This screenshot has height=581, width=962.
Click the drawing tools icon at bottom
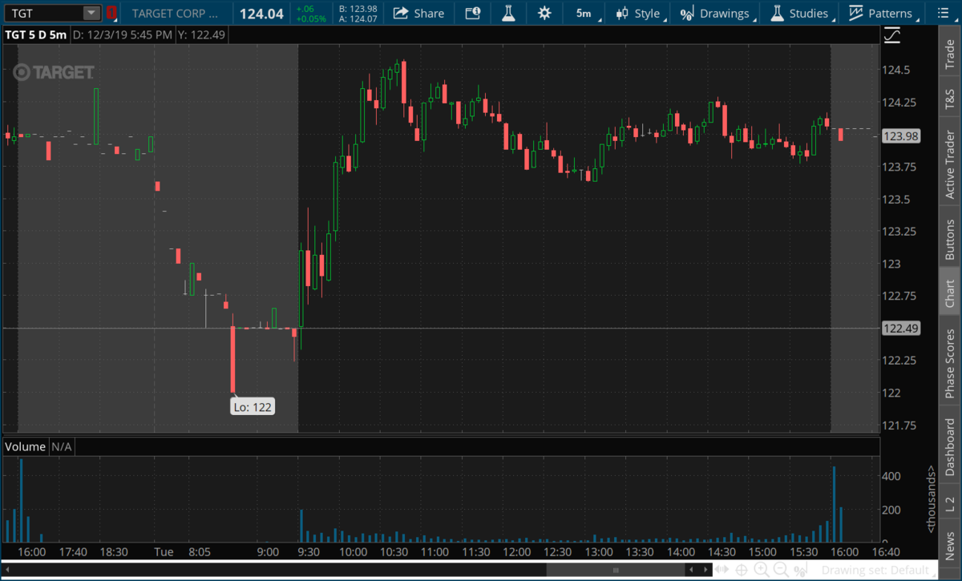(x=800, y=570)
